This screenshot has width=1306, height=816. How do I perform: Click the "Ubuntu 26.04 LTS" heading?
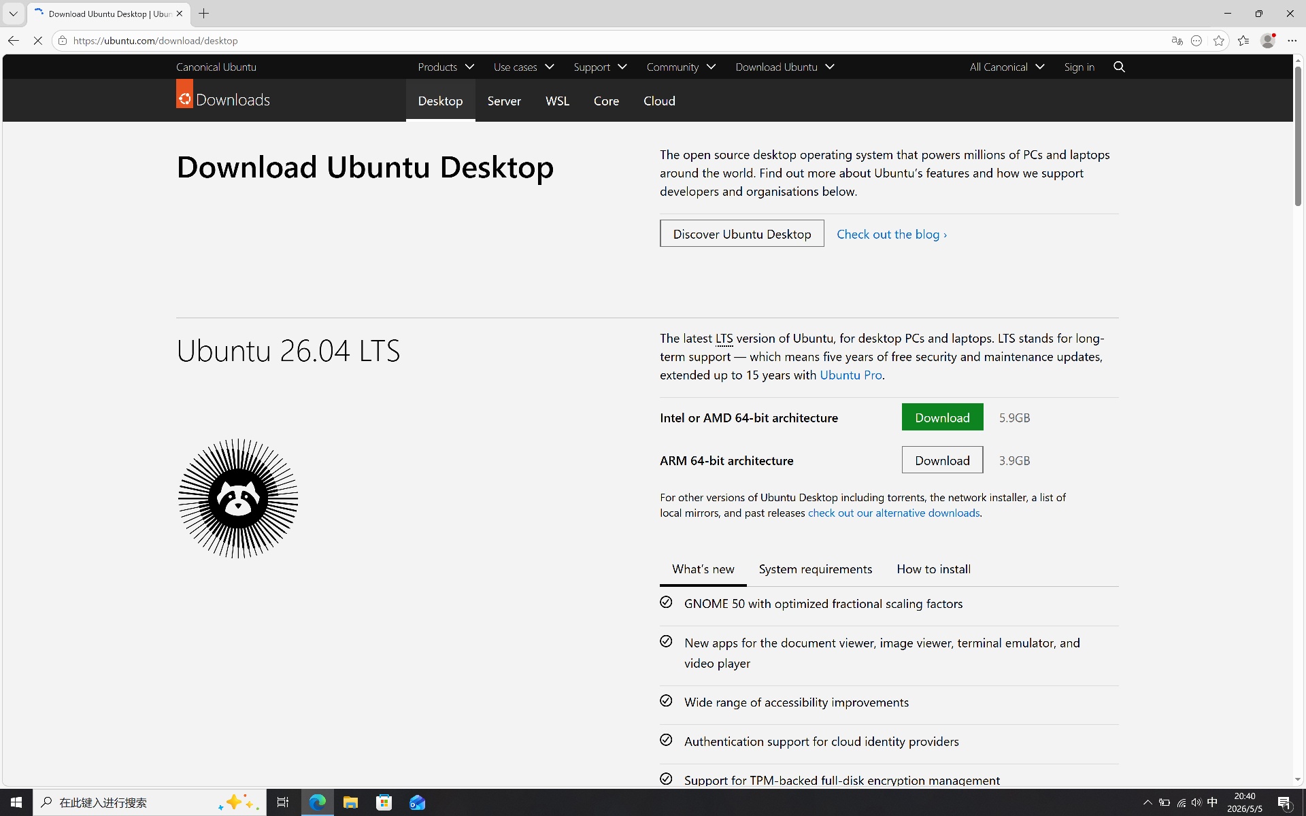coord(288,351)
